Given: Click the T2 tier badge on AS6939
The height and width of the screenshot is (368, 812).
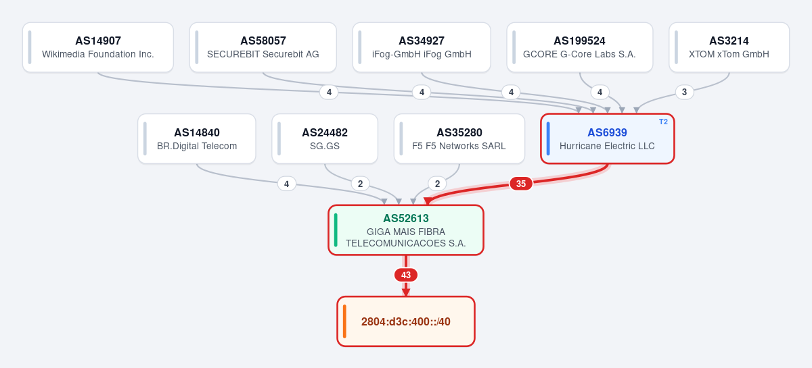Looking at the screenshot, I should point(663,122).
